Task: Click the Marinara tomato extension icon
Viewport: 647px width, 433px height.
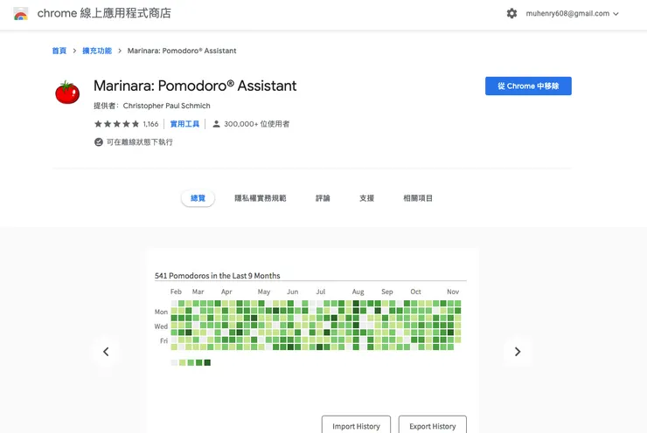Action: tap(67, 93)
